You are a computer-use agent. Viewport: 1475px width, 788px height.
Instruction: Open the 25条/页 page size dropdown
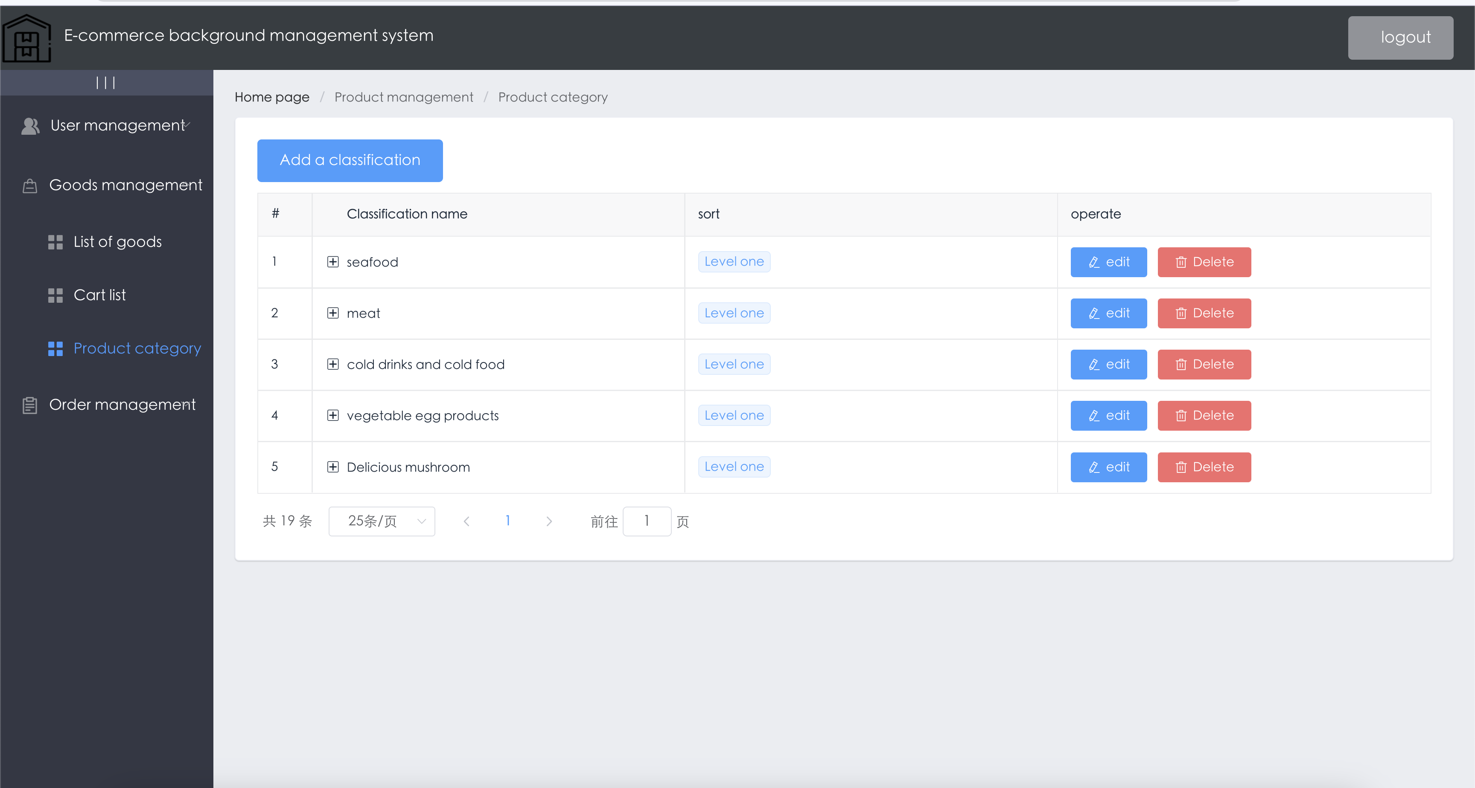382,521
